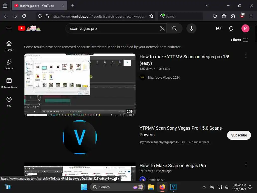Open 'How To Make Scan on Vegas Pro' title

click(173, 166)
